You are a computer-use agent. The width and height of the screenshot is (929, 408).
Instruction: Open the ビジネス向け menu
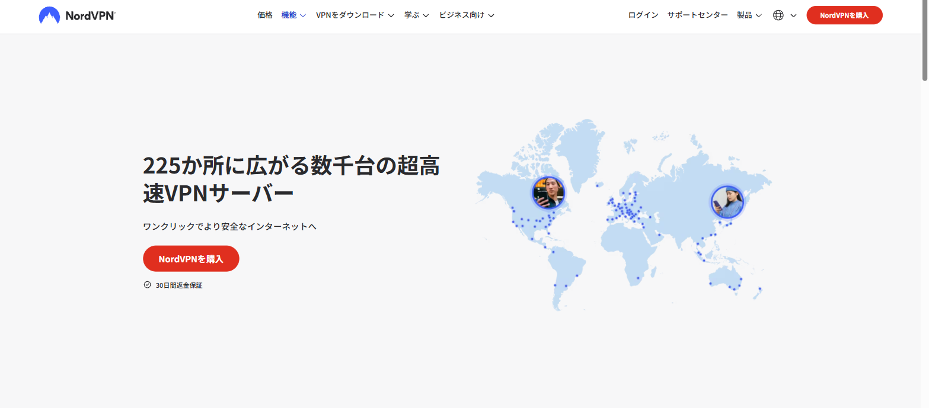pyautogui.click(x=461, y=15)
